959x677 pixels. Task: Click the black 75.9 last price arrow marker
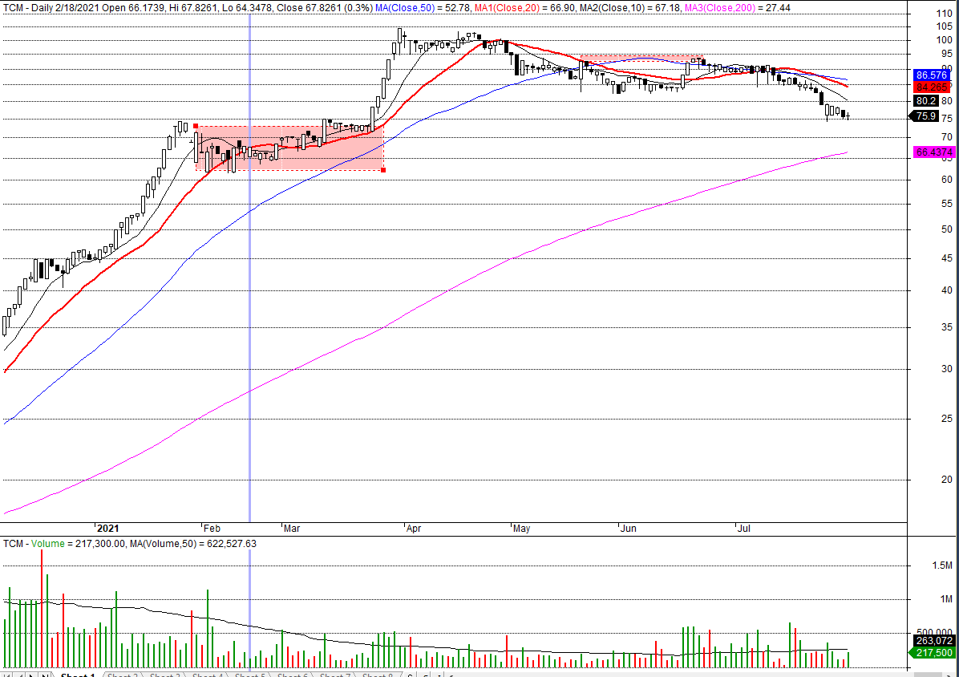coord(925,116)
